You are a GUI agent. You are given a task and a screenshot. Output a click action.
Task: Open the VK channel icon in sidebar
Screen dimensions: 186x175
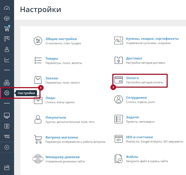click(x=7, y=136)
